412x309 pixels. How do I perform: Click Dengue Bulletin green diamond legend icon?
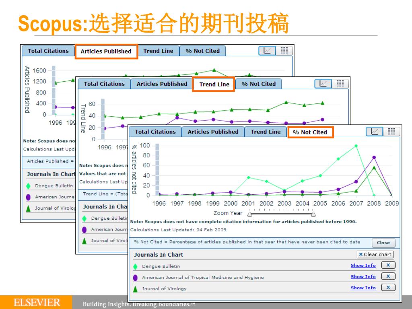click(x=135, y=267)
